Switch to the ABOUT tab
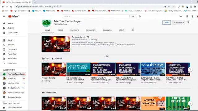The width and height of the screenshot is (198, 111). 122,30
